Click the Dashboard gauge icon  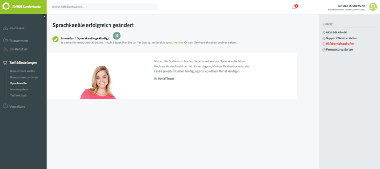[x=5, y=28]
